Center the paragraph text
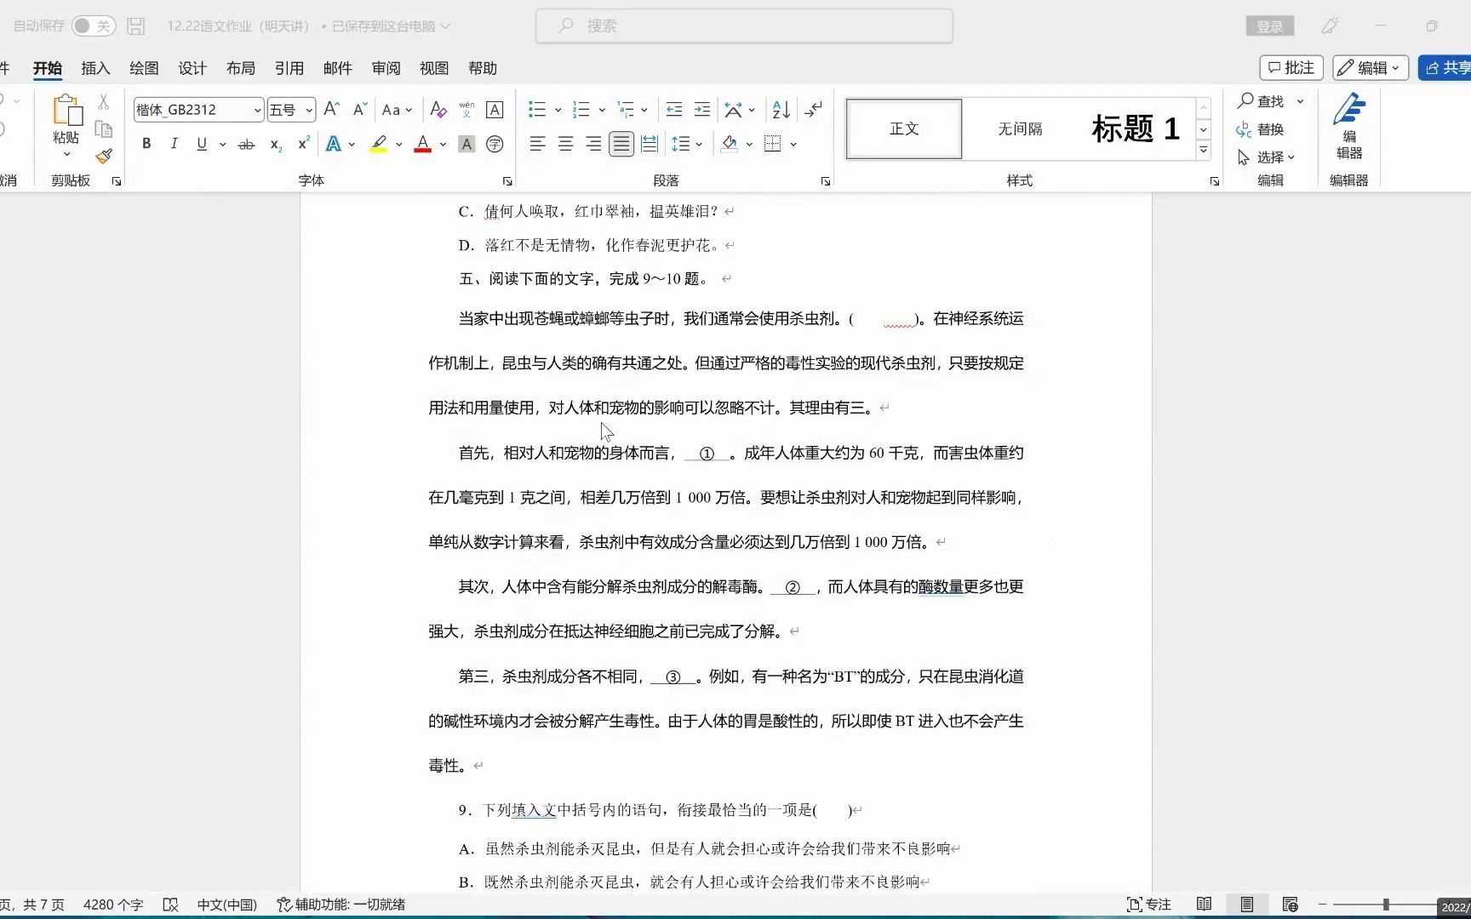The width and height of the screenshot is (1471, 919). tap(565, 144)
